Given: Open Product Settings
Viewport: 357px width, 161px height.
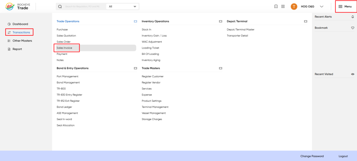Looking at the screenshot, I should pos(152,101).
